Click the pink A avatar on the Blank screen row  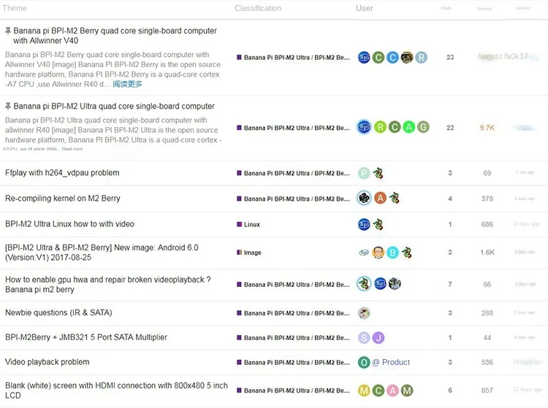(x=392, y=390)
